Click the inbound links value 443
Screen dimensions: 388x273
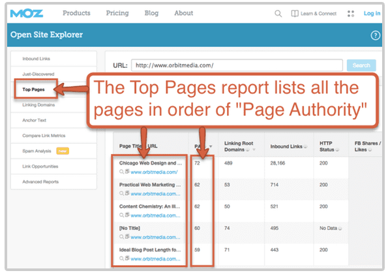coord(275,249)
